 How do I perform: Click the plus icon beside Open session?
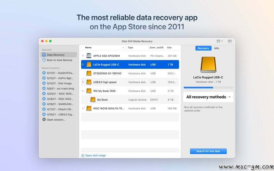44,119
